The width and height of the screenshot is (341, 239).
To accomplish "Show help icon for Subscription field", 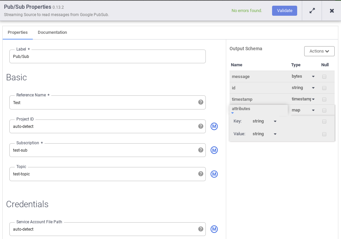I will point(201,150).
